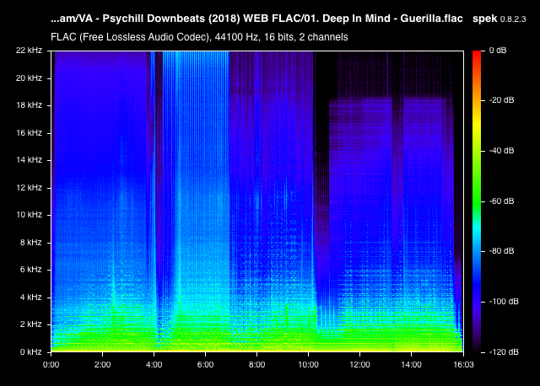The height and width of the screenshot is (386, 540).
Task: Click the 16:03 end time label
Action: point(463,364)
